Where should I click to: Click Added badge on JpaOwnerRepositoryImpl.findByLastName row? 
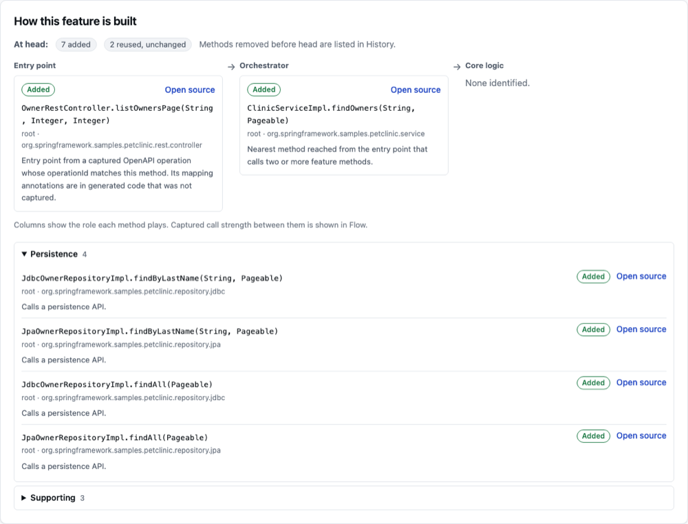pyautogui.click(x=593, y=330)
